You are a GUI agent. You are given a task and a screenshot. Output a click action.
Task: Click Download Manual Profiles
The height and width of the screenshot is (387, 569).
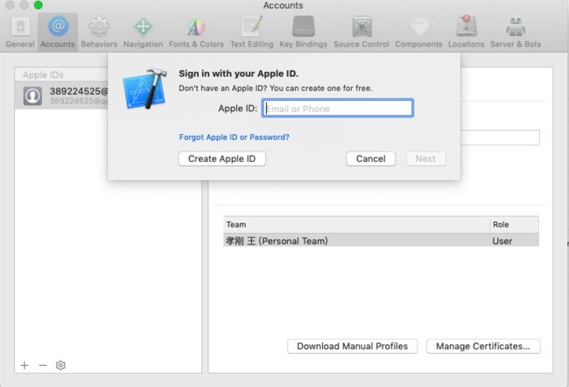click(353, 346)
